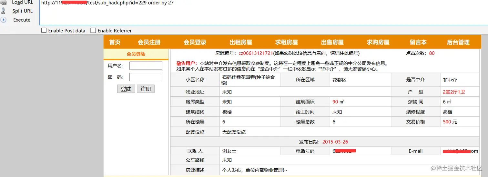488x177 pixels.
Task: Click the 会员登陆 panel header
Action: [x=136, y=54]
